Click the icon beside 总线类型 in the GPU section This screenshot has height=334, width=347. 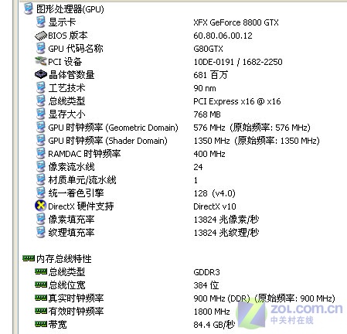(x=40, y=101)
